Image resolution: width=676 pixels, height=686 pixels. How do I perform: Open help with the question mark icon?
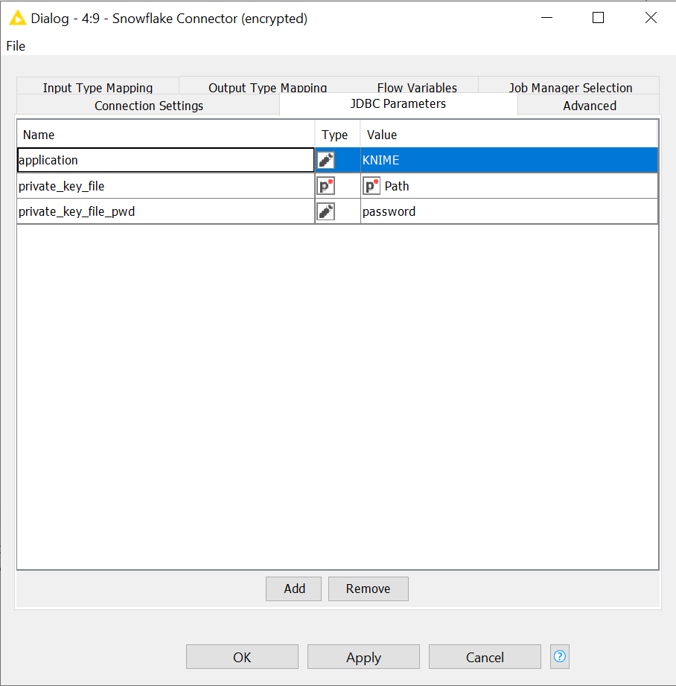tap(560, 656)
